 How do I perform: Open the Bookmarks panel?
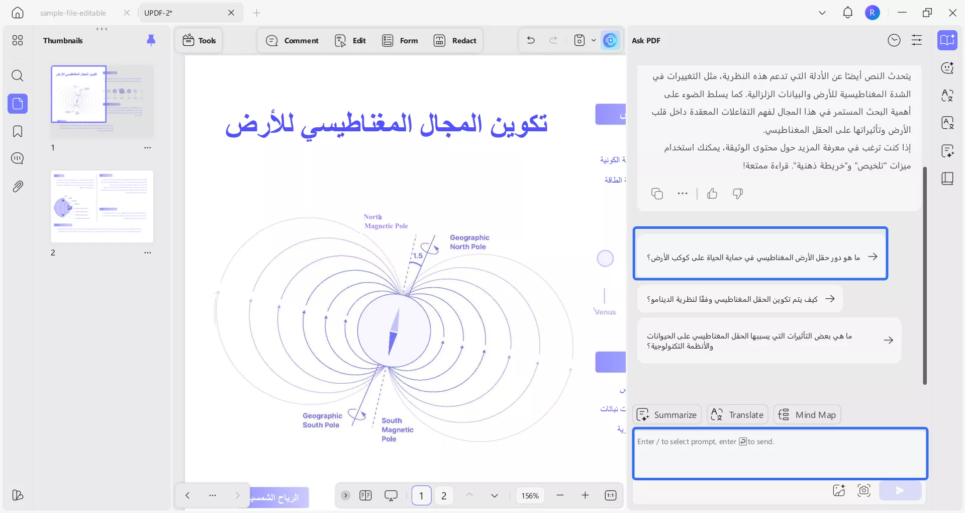(18, 131)
